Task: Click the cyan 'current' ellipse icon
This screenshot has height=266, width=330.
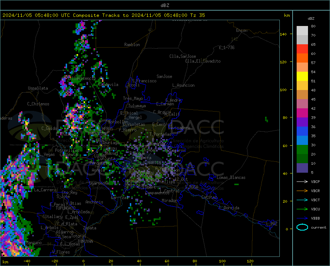Action: click(302, 227)
